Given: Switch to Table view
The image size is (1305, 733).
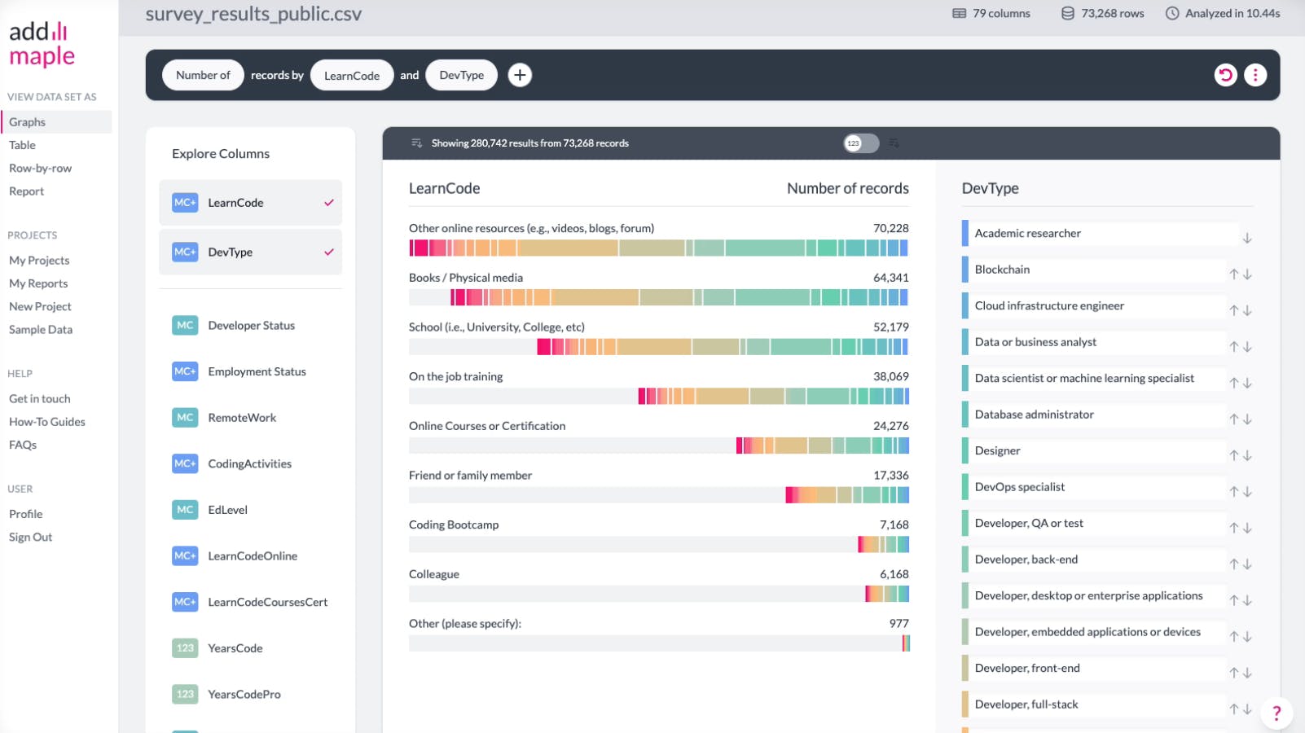Looking at the screenshot, I should click(23, 145).
